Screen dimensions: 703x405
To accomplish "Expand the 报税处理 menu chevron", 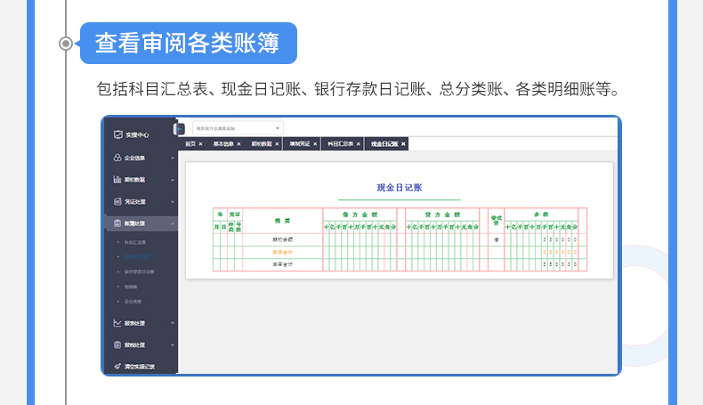I will pos(173,344).
